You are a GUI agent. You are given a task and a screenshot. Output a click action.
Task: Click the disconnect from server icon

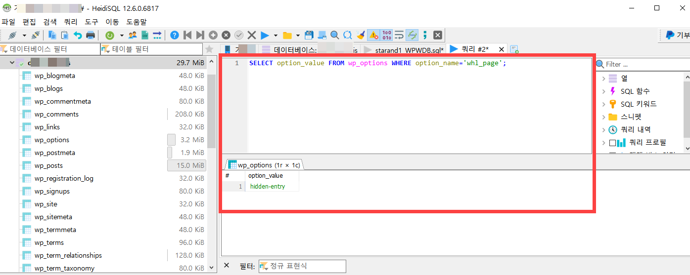pyautogui.click(x=36, y=35)
